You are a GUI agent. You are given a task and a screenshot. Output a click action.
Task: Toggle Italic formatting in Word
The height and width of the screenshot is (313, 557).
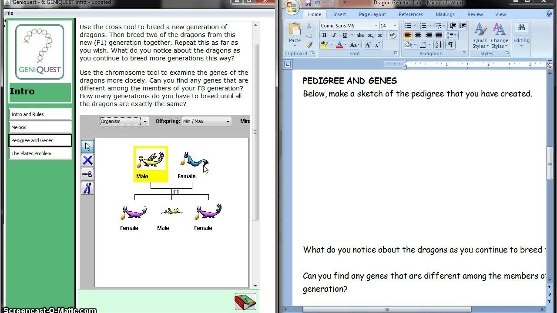coord(334,35)
